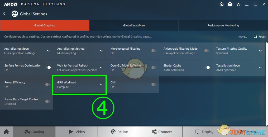Open the help question mark icon
Screen dimensions: 268x137
coord(230,4)
